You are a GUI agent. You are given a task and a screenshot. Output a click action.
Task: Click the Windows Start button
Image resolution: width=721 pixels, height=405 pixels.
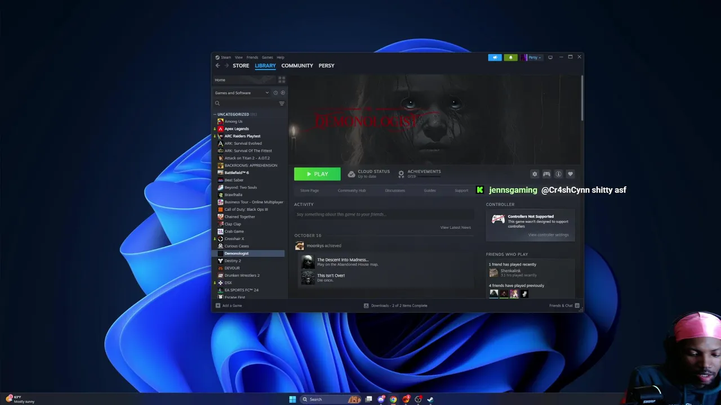pos(292,399)
